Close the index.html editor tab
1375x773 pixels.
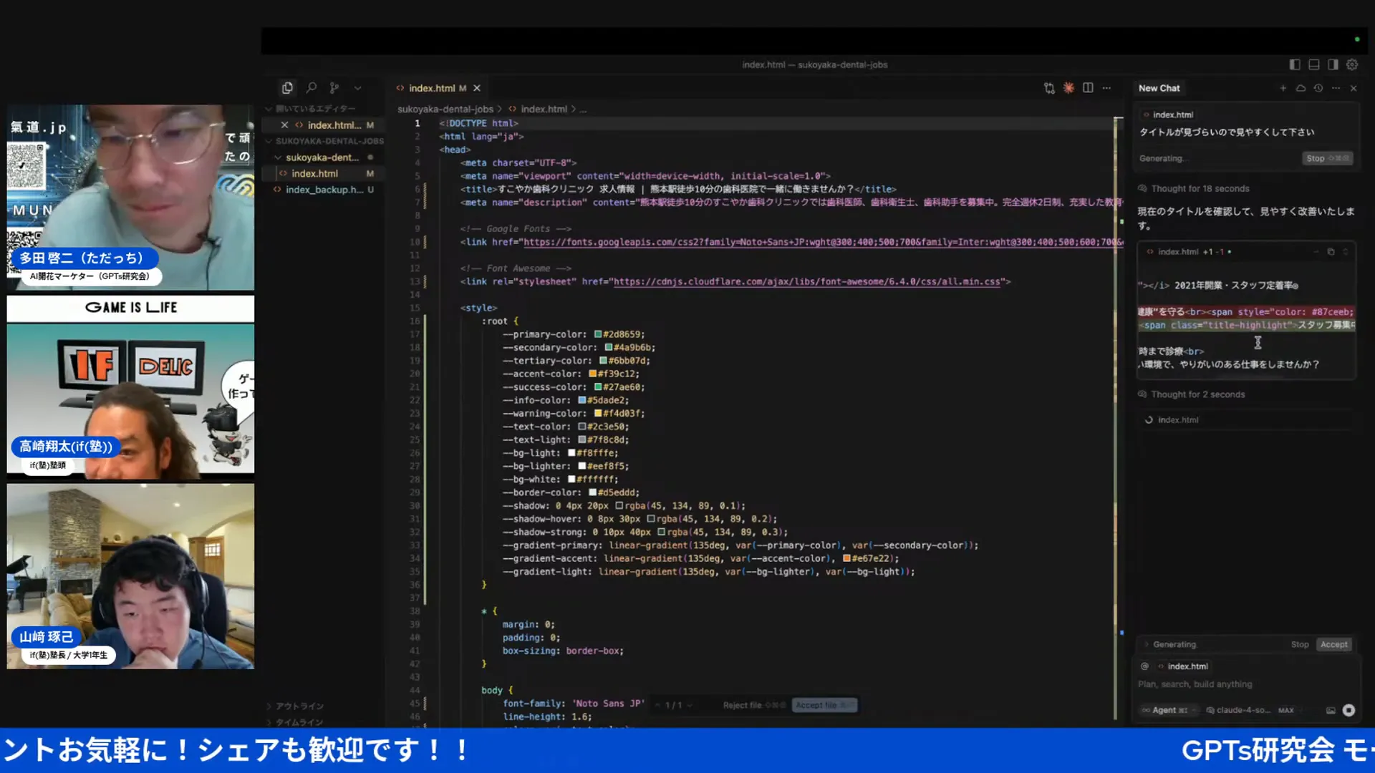click(x=477, y=88)
